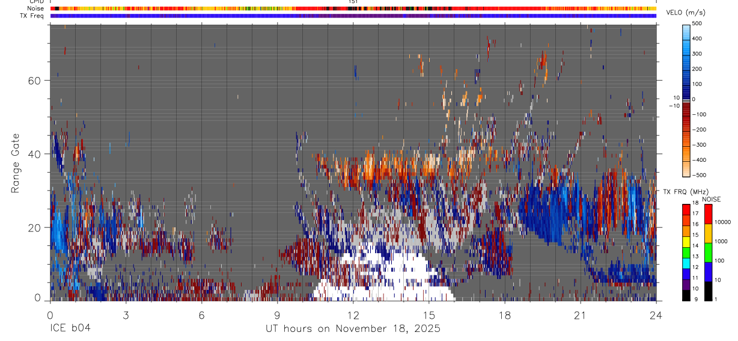
Task: Click the '3' hour tick on time axis
Action: point(126,315)
